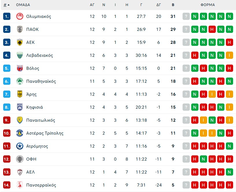Screen dimensions: 236x192
Task: Open the Κηφισιά team page link
Action: click(34, 107)
